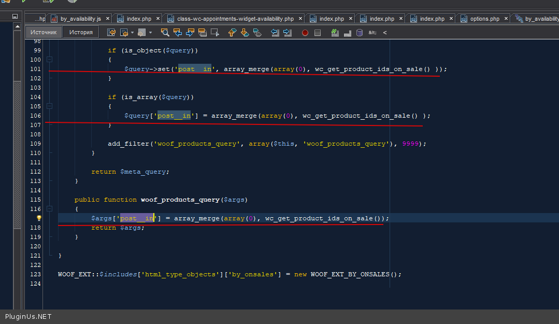Open the Back navigation history dropdown arrow
559x324 pixels.
coord(132,33)
